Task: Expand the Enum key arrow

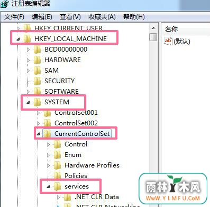Action: click(48, 155)
